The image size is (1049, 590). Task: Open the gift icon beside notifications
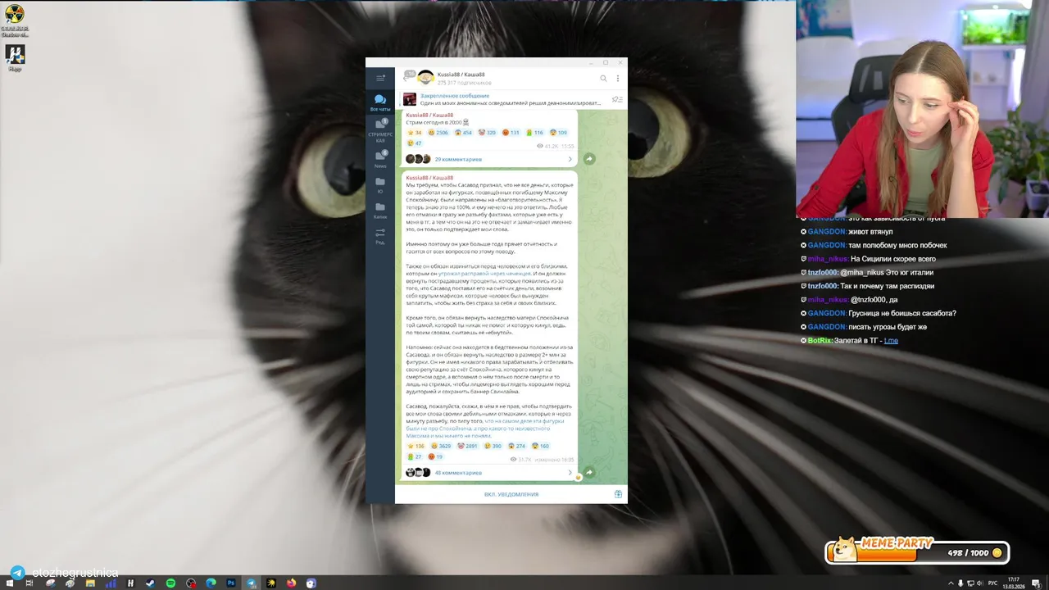tap(618, 494)
